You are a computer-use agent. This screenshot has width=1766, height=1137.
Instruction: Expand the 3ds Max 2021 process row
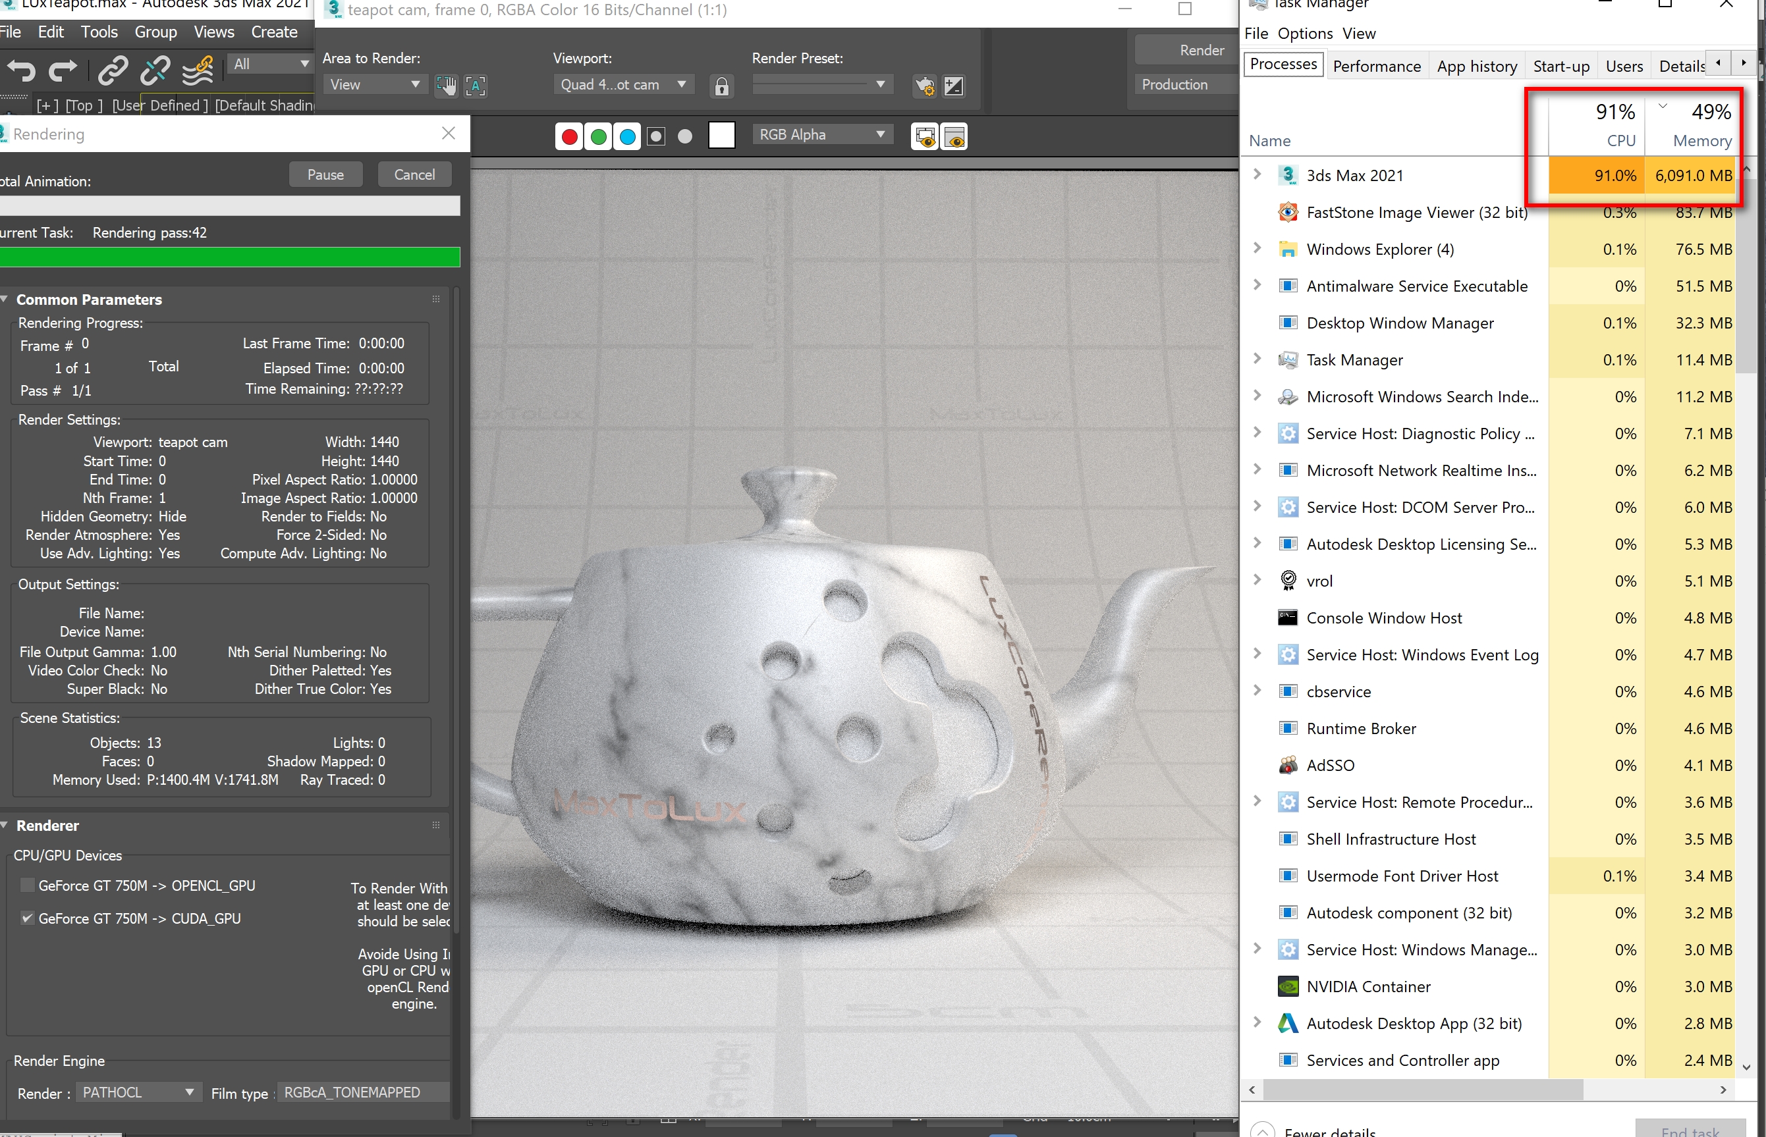click(1257, 175)
